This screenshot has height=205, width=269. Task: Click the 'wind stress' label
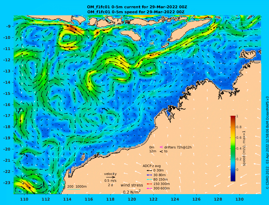[132, 185]
